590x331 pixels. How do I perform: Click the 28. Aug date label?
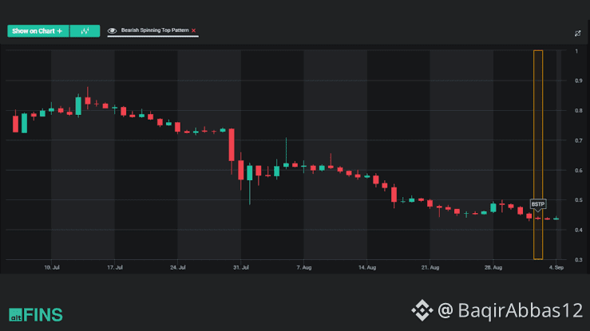[x=493, y=267]
